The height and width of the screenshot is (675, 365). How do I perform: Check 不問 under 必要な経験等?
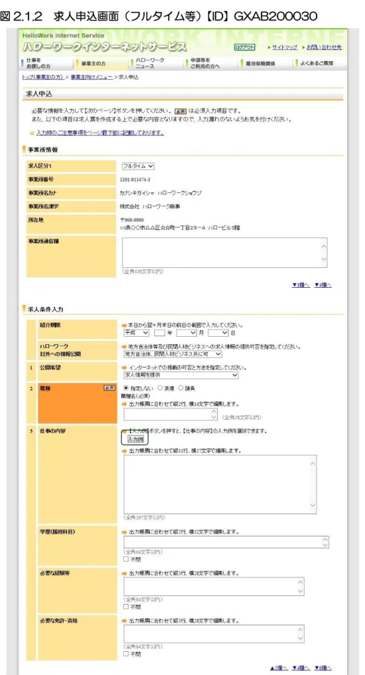pos(126,607)
